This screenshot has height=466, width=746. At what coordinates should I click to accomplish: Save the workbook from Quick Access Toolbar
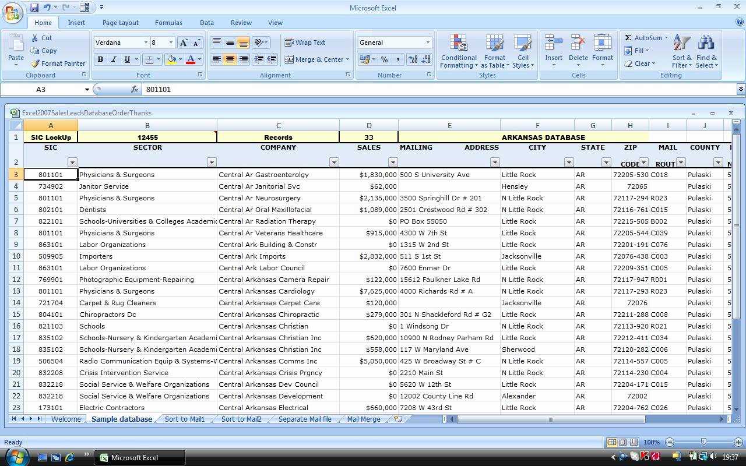click(34, 8)
